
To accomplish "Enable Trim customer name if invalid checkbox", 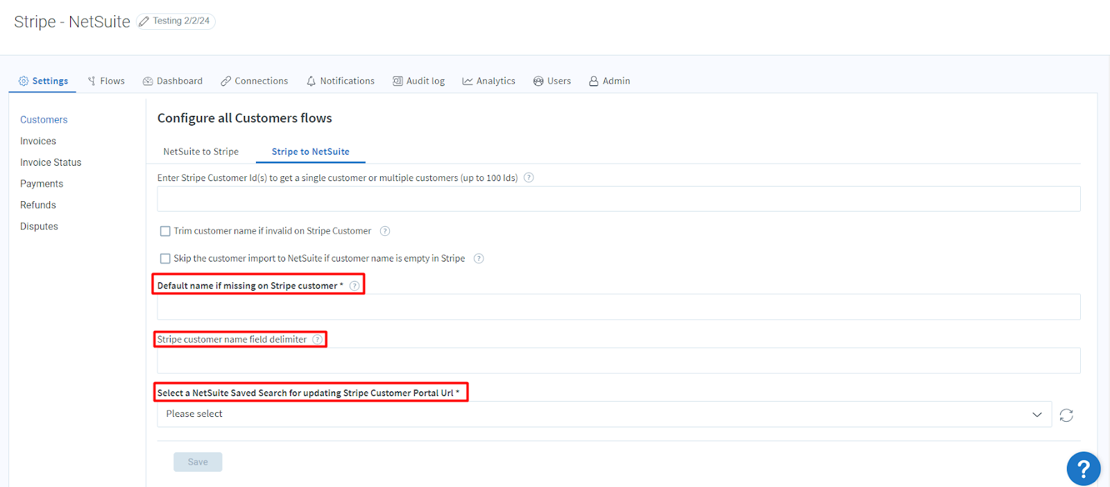I will (x=165, y=231).
